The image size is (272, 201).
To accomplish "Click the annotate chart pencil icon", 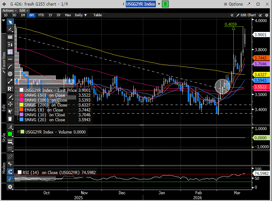I will coord(260,15).
